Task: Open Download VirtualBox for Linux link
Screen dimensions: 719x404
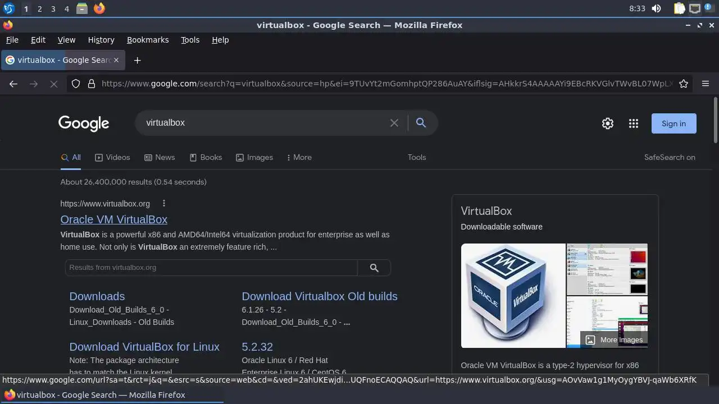Action: click(x=144, y=347)
